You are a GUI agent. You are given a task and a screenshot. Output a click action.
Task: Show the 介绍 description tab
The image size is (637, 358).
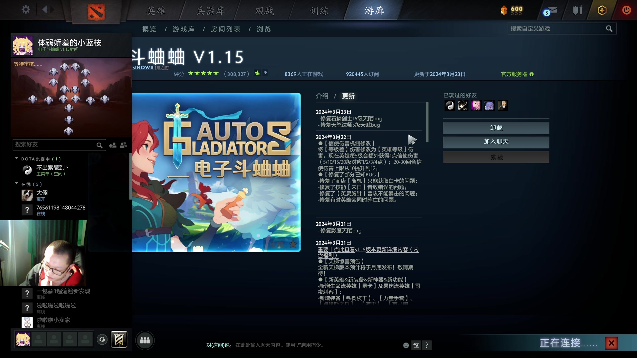click(322, 96)
